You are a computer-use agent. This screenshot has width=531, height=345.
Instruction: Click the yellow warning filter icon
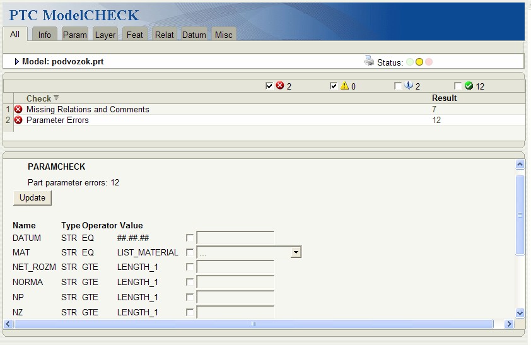[344, 85]
